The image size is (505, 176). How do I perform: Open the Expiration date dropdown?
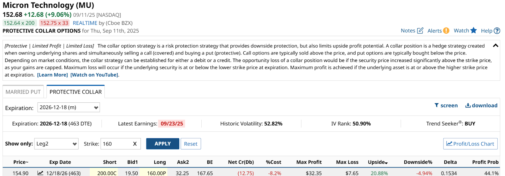click(x=68, y=107)
